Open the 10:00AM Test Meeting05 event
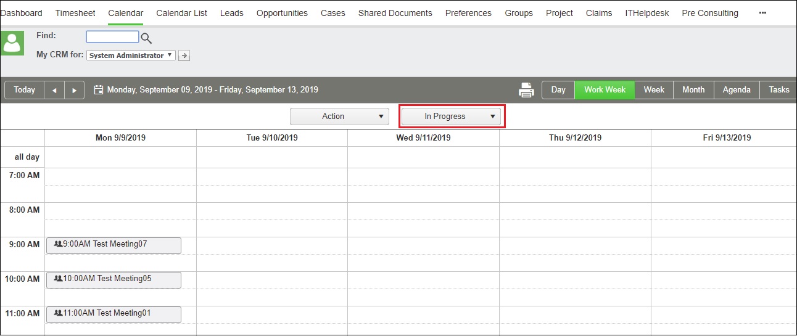 tap(114, 280)
